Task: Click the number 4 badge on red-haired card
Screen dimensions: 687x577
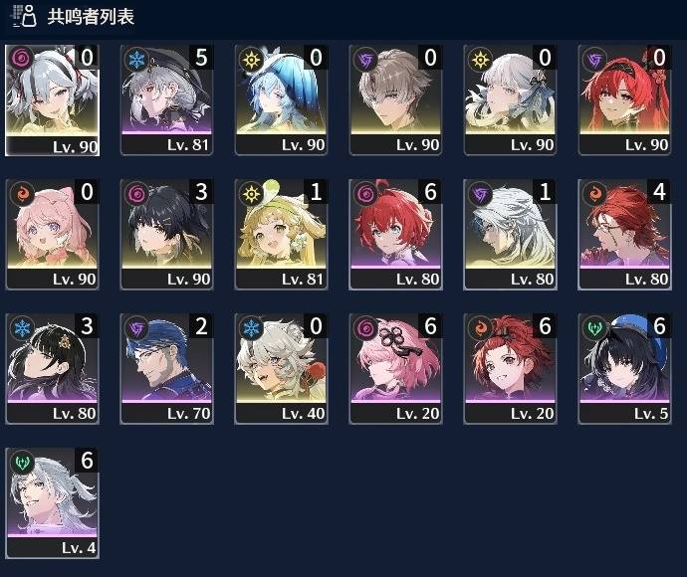Action: pyautogui.click(x=659, y=191)
